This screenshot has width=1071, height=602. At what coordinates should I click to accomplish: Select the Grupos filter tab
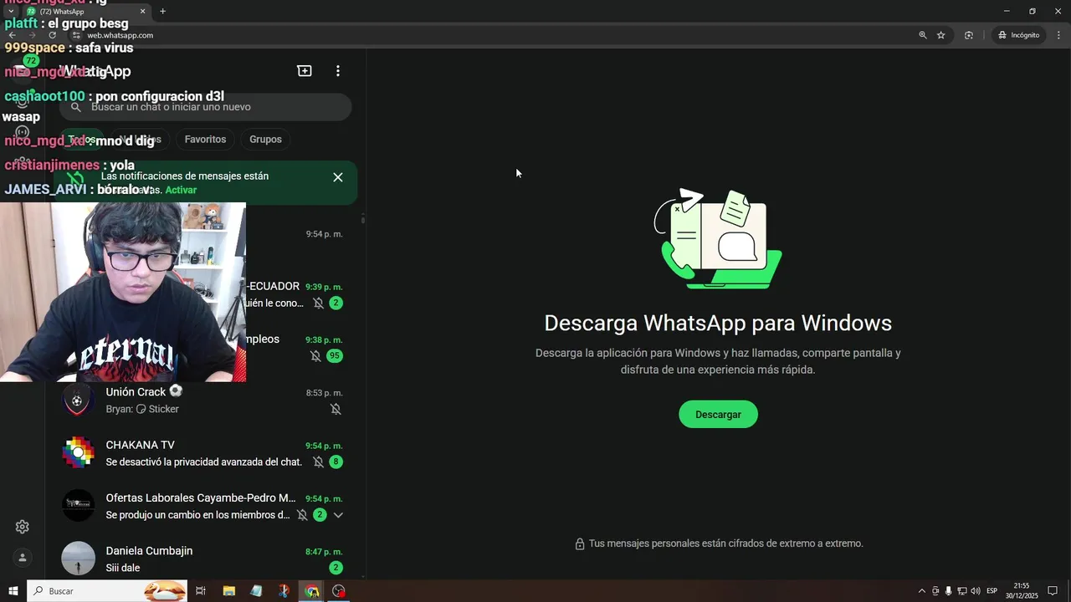[x=265, y=140]
